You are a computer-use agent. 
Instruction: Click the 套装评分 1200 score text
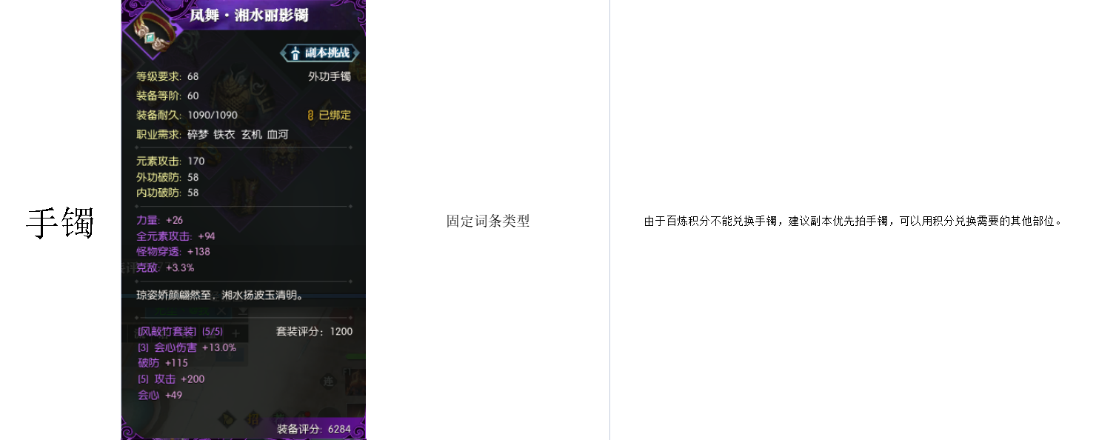(x=314, y=331)
